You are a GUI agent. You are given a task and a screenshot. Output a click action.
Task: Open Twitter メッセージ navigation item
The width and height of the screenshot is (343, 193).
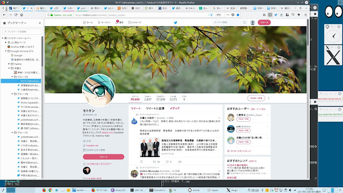pyautogui.click(x=135, y=23)
